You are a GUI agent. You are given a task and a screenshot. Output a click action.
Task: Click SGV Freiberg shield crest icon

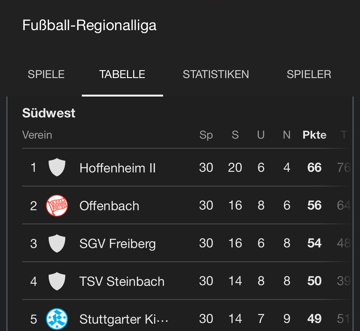coord(57,243)
